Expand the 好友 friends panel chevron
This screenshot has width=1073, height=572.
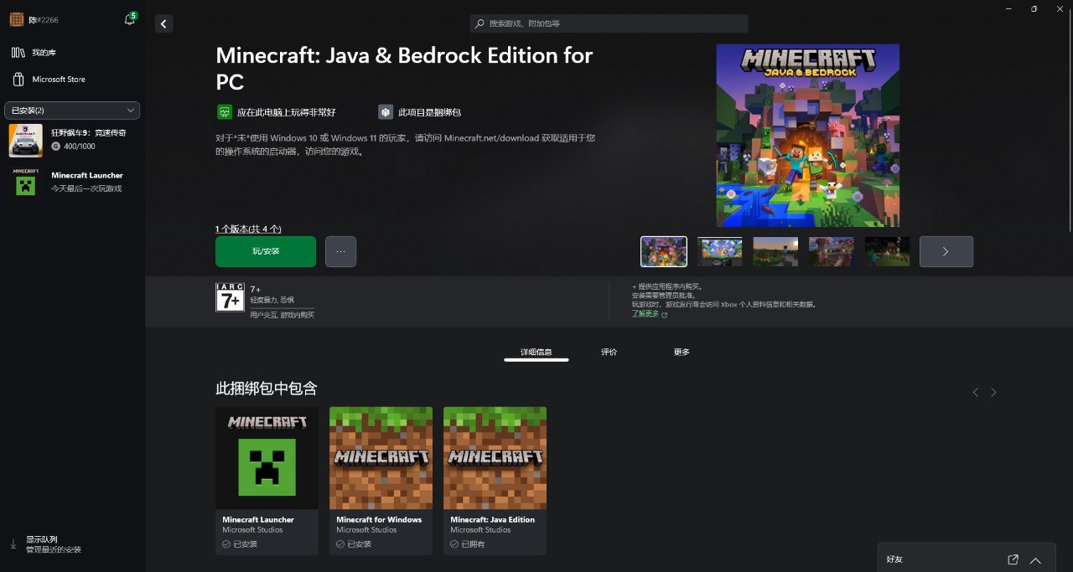click(1035, 559)
